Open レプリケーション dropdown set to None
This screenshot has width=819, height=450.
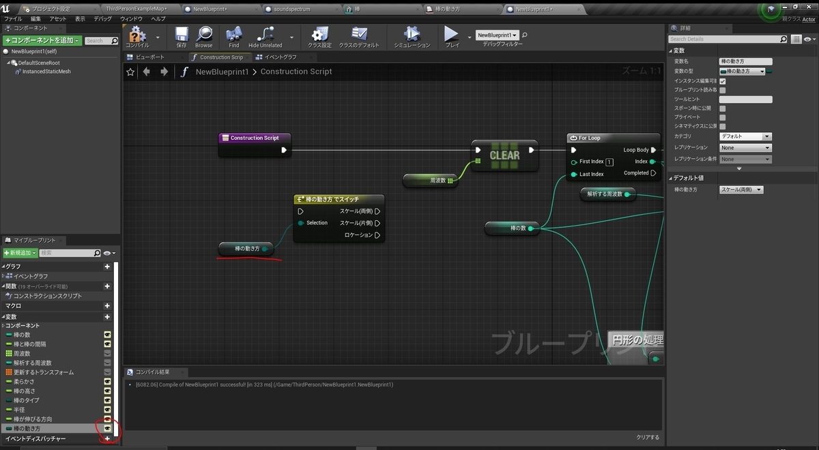tap(745, 147)
